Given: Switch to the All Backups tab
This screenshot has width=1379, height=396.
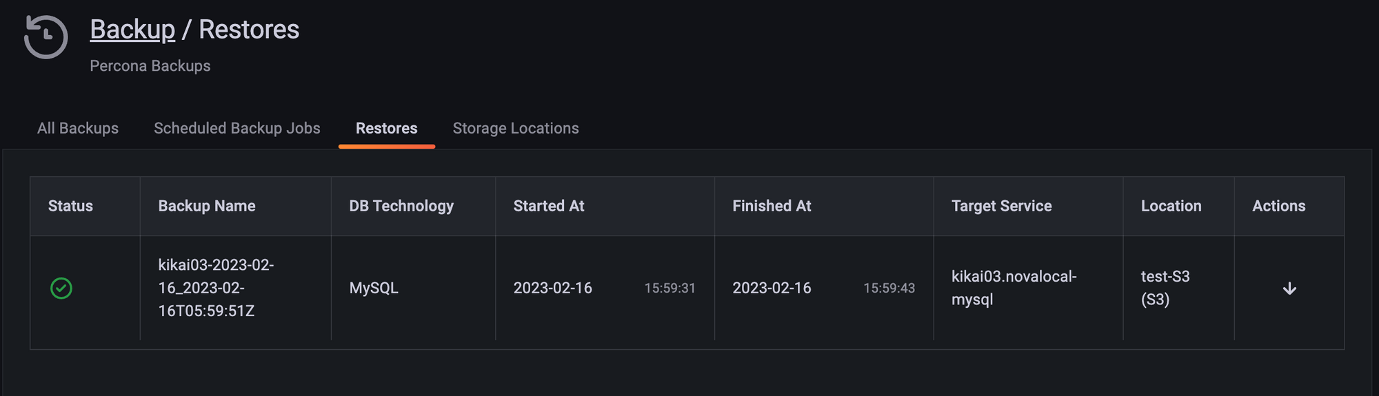Looking at the screenshot, I should point(78,128).
